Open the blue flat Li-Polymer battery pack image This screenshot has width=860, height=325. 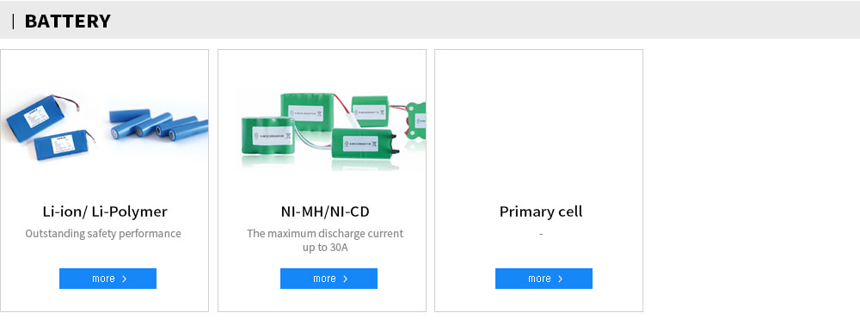48,127
